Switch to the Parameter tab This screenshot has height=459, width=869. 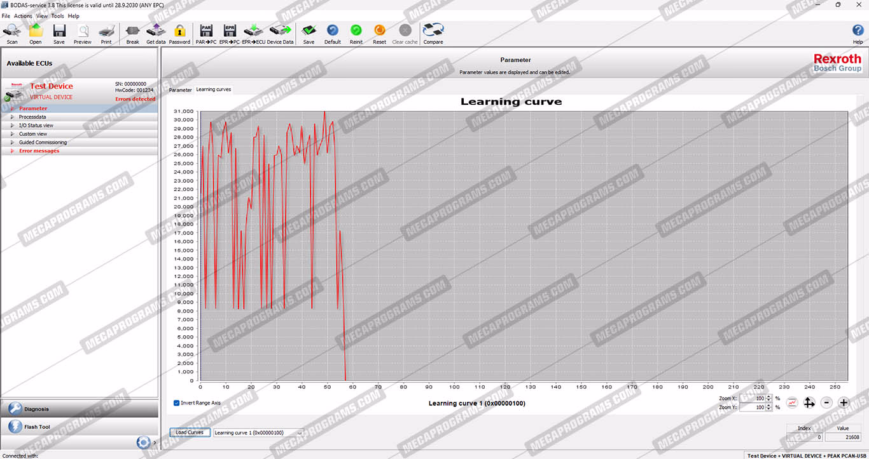coord(180,90)
